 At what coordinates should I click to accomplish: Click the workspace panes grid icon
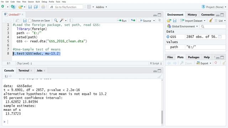click(89, 7)
